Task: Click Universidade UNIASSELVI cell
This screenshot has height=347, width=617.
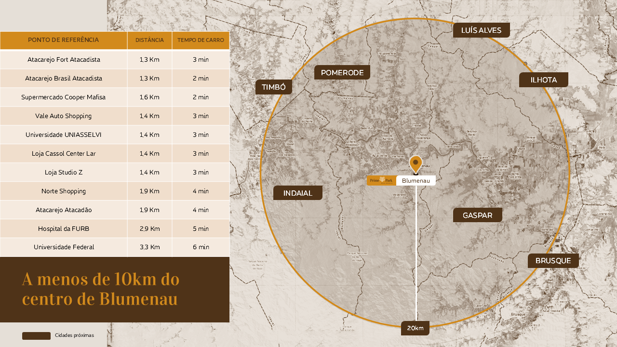Action: point(64,135)
